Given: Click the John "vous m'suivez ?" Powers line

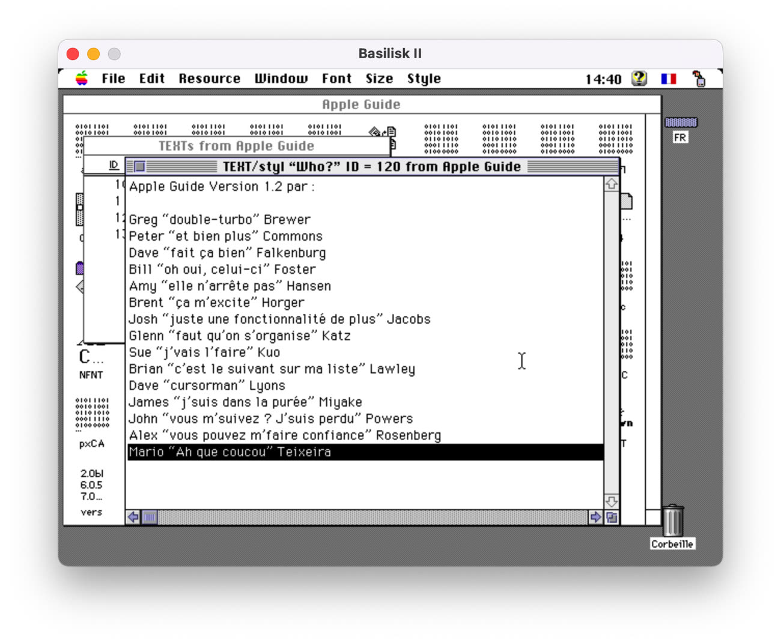Looking at the screenshot, I should pyautogui.click(x=271, y=418).
